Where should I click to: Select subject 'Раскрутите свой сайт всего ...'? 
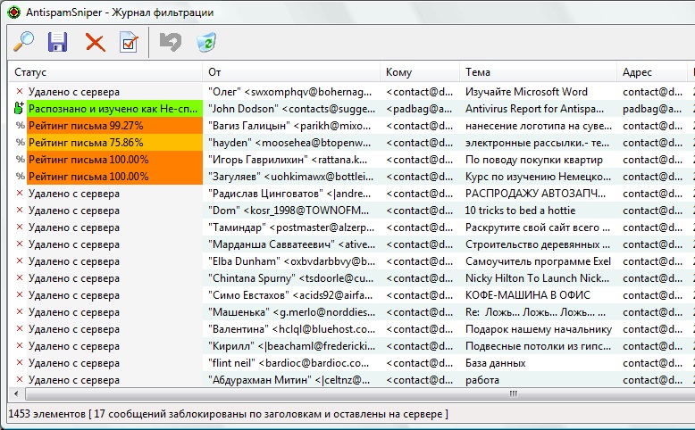point(538,227)
